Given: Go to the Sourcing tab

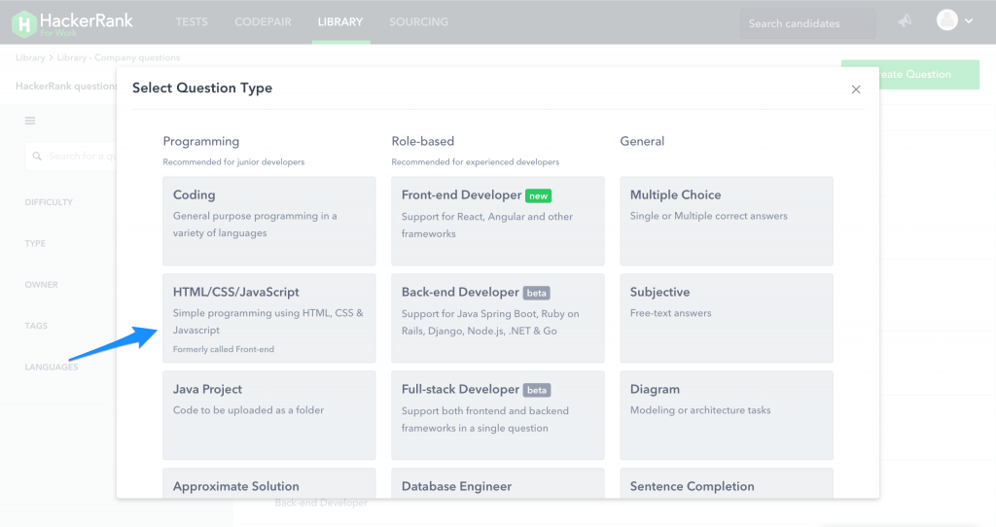Looking at the screenshot, I should [x=418, y=21].
